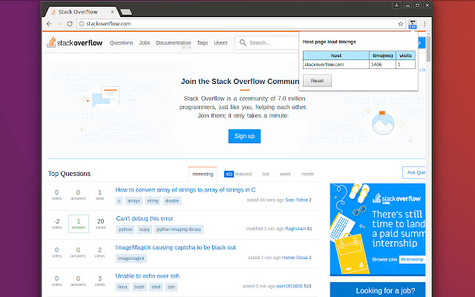Open Questions in the navigation bar
This screenshot has width=475, height=297.
121,43
